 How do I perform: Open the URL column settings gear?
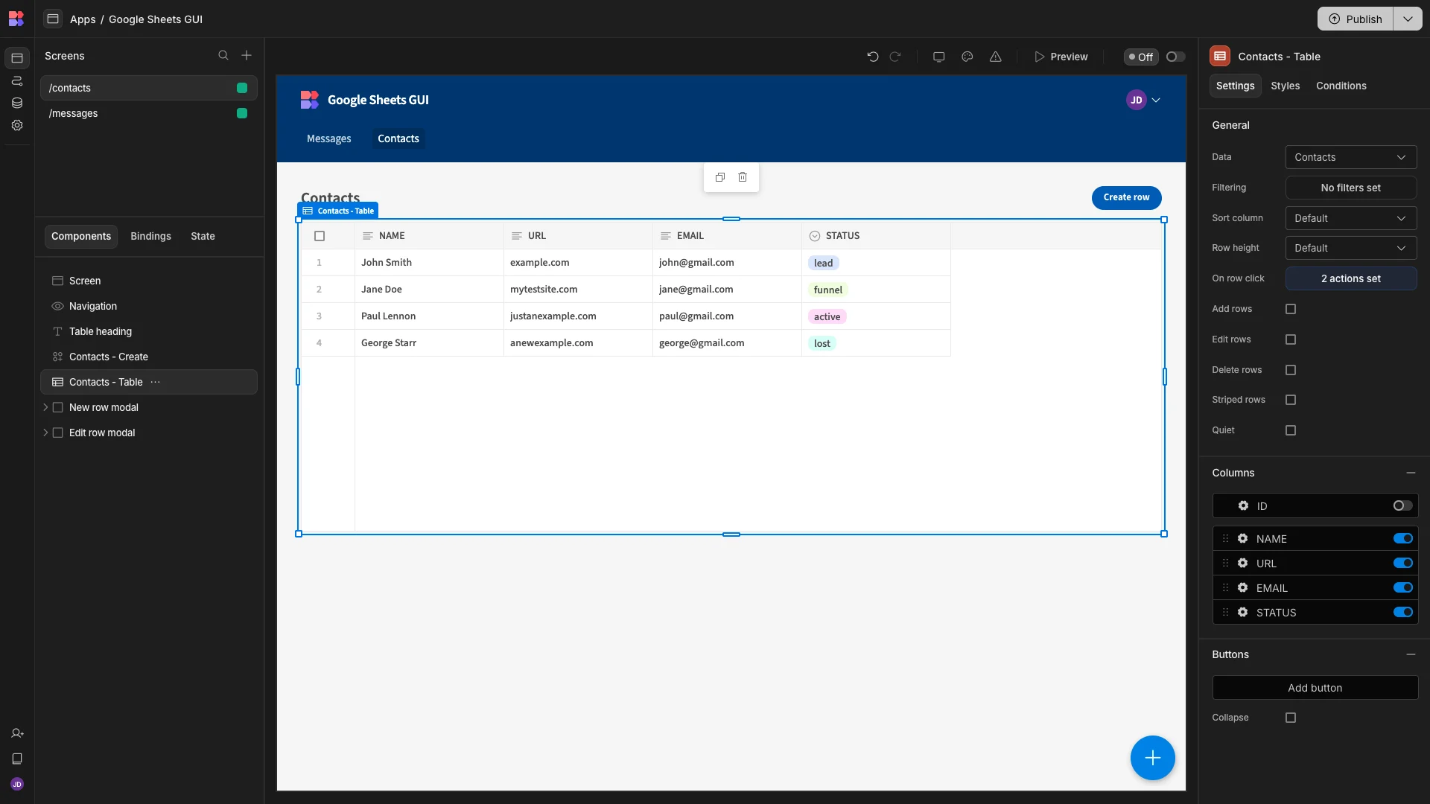pos(1243,564)
